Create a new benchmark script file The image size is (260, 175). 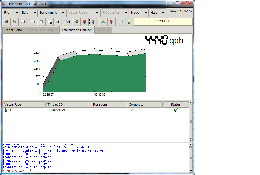[x=6, y=22]
